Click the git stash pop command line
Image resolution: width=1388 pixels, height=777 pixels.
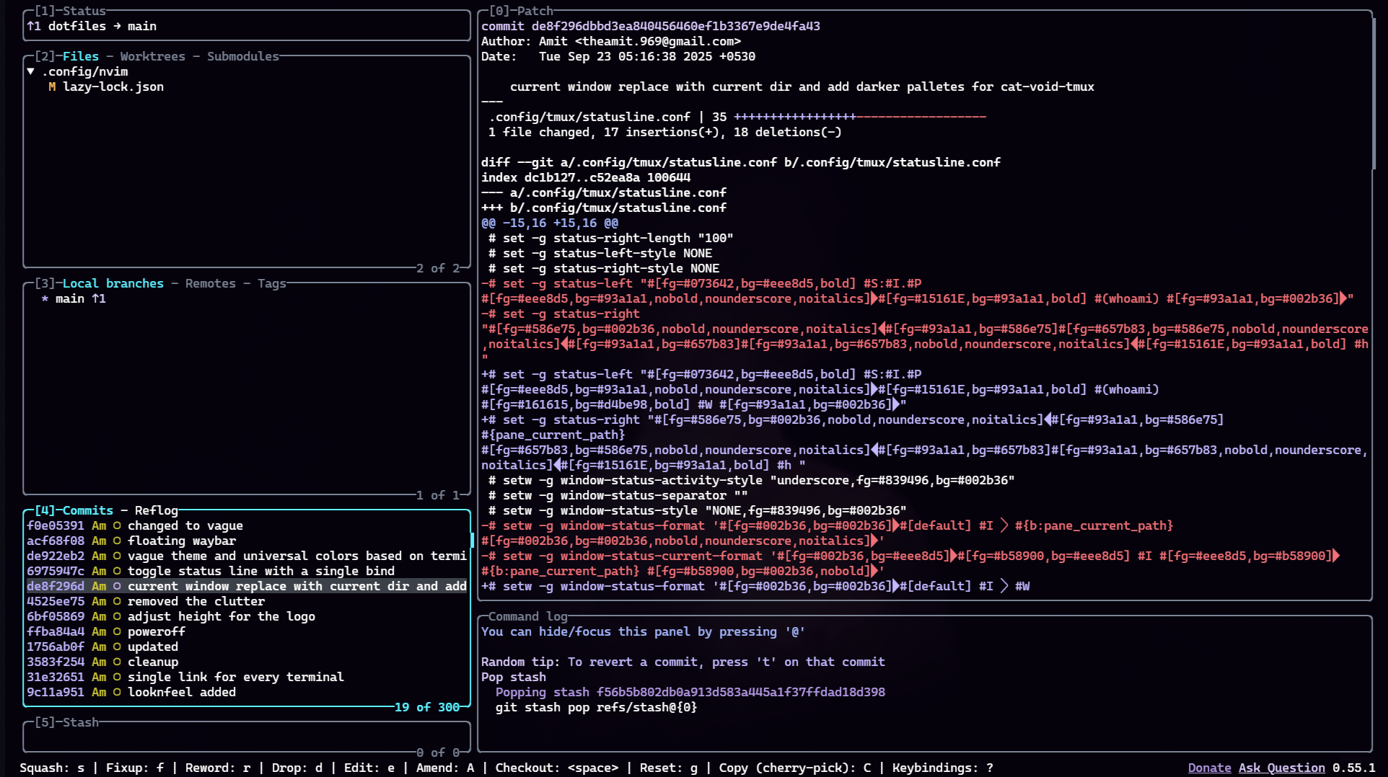(x=597, y=707)
